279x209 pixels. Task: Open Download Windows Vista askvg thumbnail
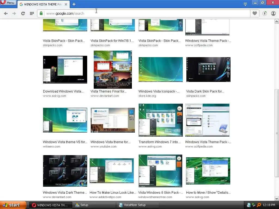(x=65, y=69)
